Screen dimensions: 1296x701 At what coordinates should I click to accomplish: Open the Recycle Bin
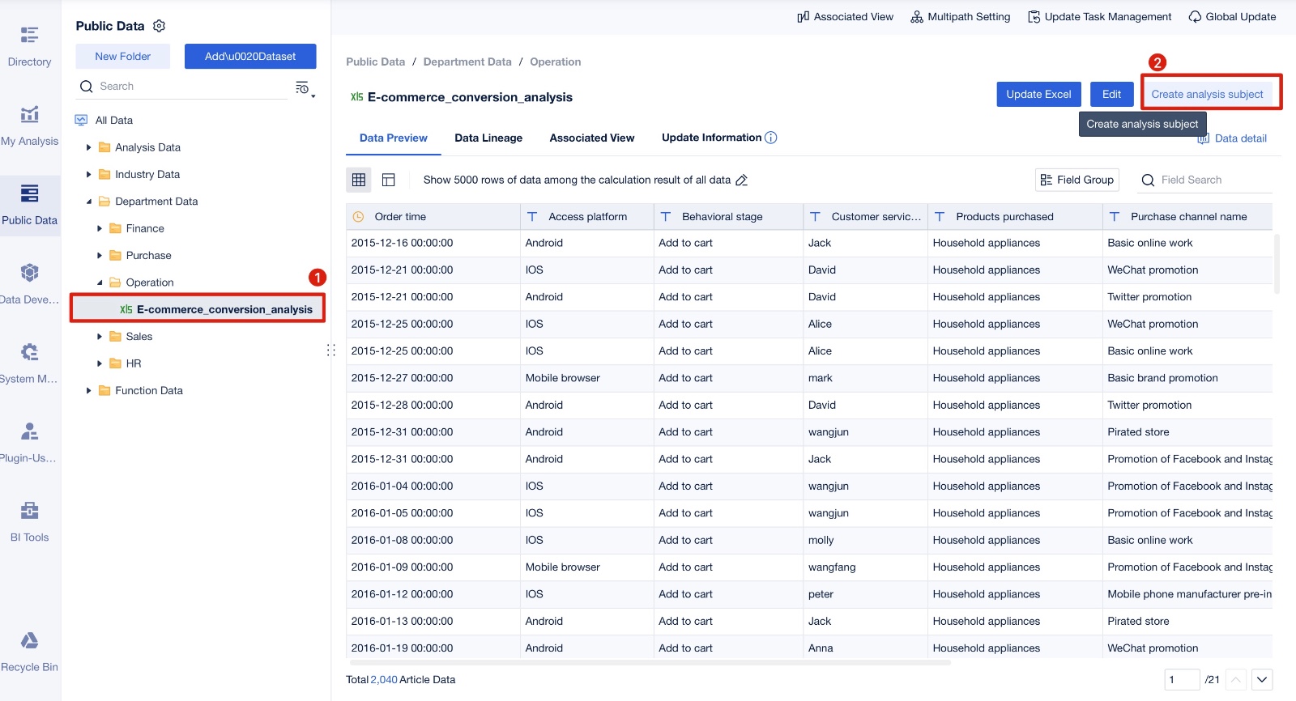point(30,652)
